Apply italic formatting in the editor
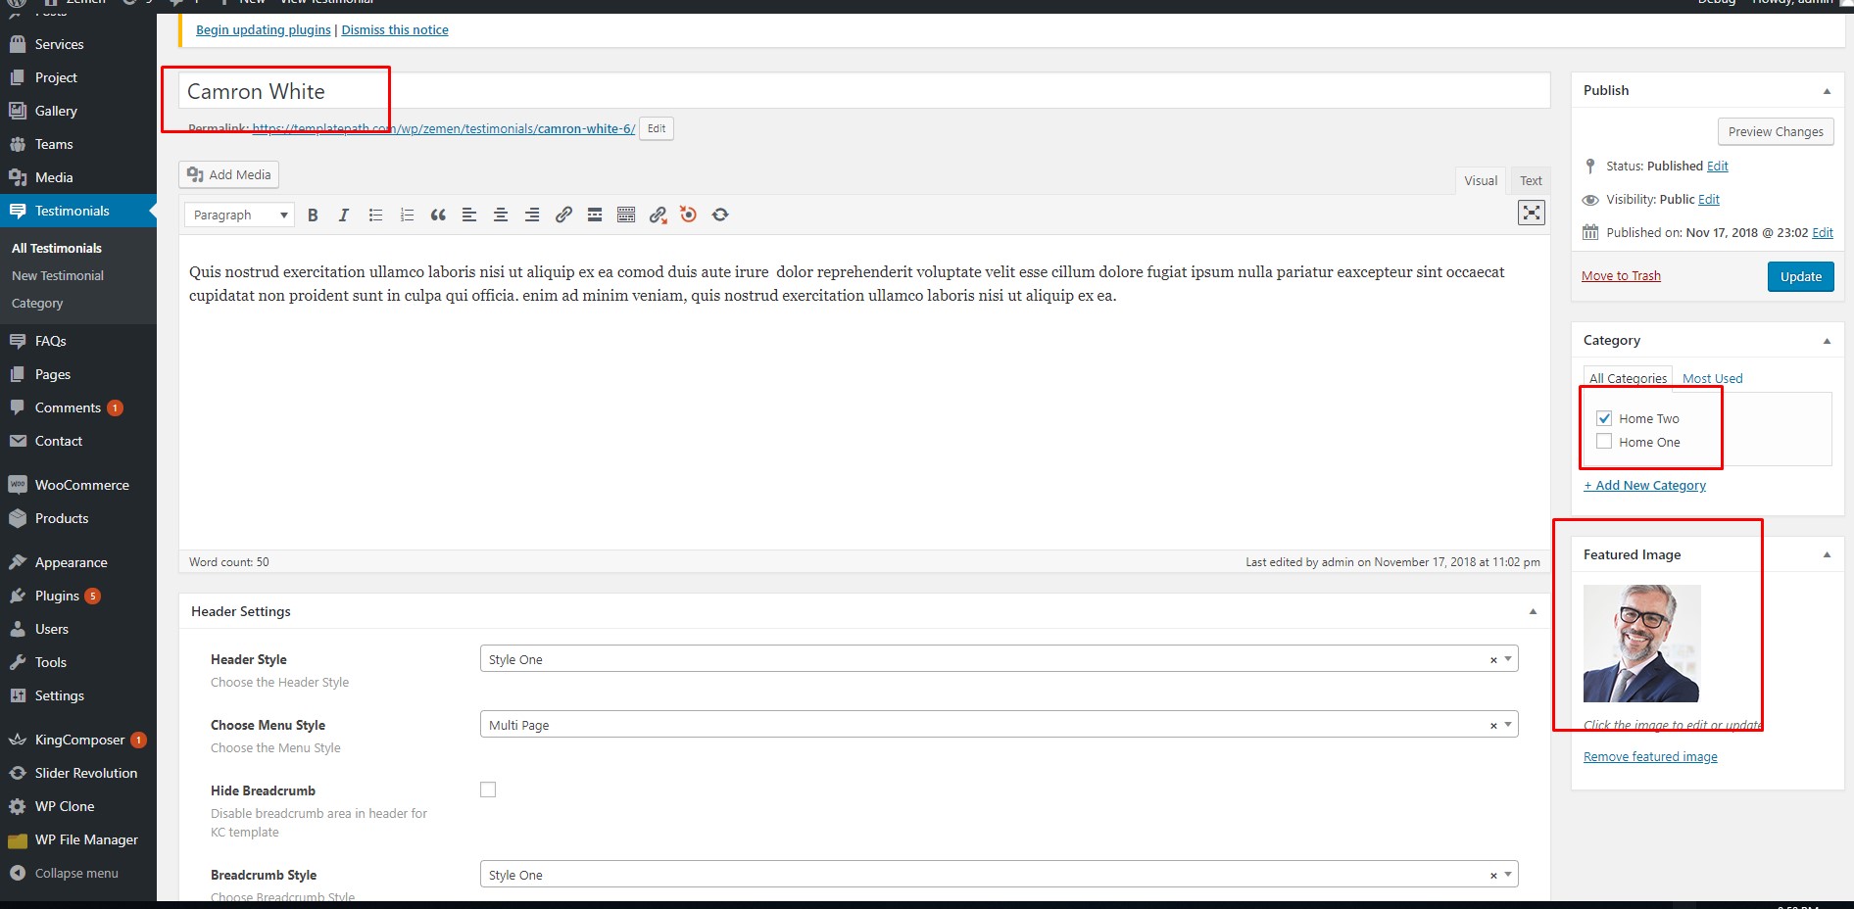The image size is (1854, 909). coord(344,215)
